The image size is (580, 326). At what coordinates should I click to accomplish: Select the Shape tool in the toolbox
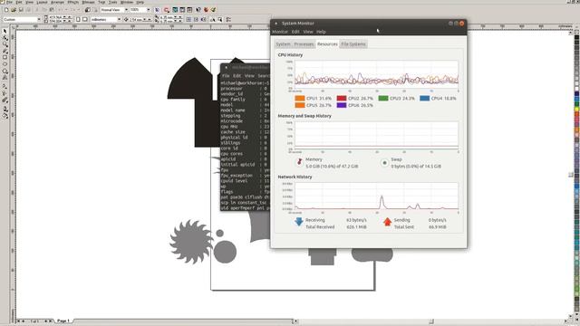click(5, 38)
